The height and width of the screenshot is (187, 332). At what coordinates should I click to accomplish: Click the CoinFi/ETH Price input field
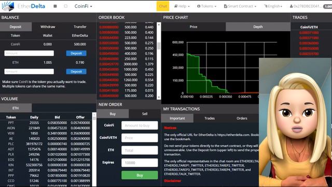(x=140, y=138)
